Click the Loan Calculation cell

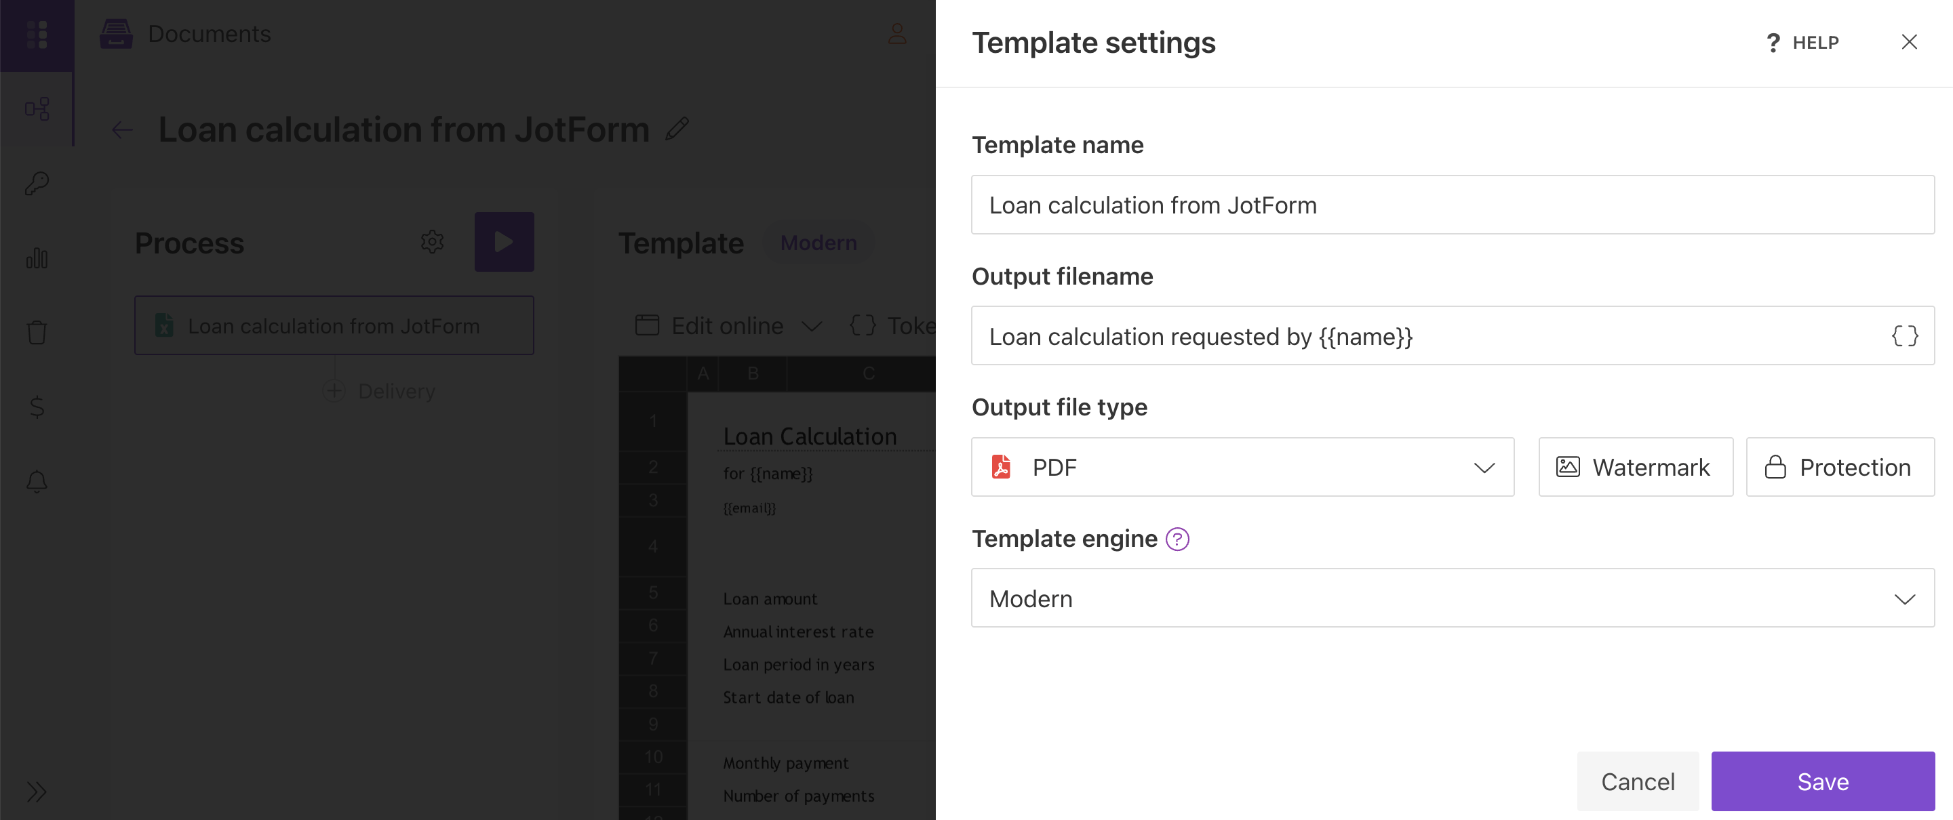point(810,437)
